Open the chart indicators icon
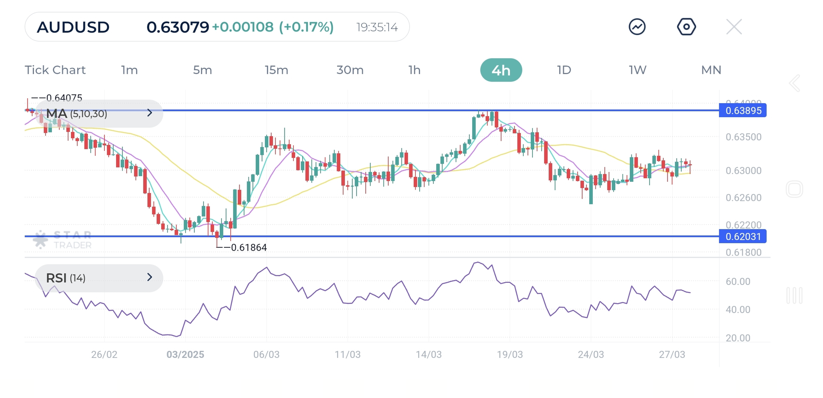The width and height of the screenshot is (823, 398). pyautogui.click(x=637, y=27)
